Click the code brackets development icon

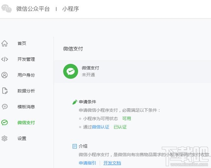click(x=5, y=59)
